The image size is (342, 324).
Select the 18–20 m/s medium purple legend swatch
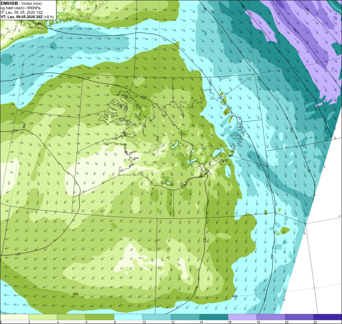tap(271, 317)
